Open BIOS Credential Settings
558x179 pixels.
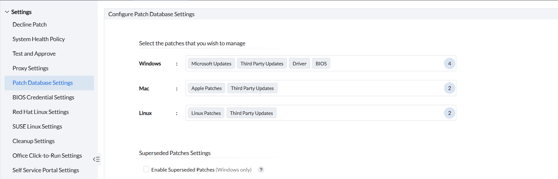[x=43, y=97]
